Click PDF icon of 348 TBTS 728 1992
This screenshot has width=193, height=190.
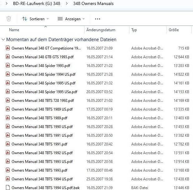pyautogui.click(x=8, y=100)
